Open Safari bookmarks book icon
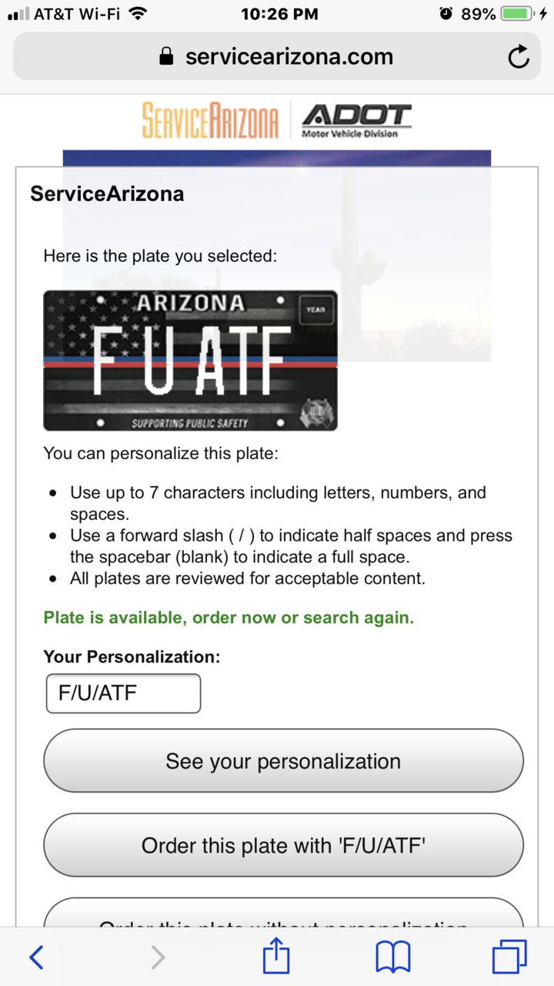Screen dimensions: 554x986 coord(393,957)
